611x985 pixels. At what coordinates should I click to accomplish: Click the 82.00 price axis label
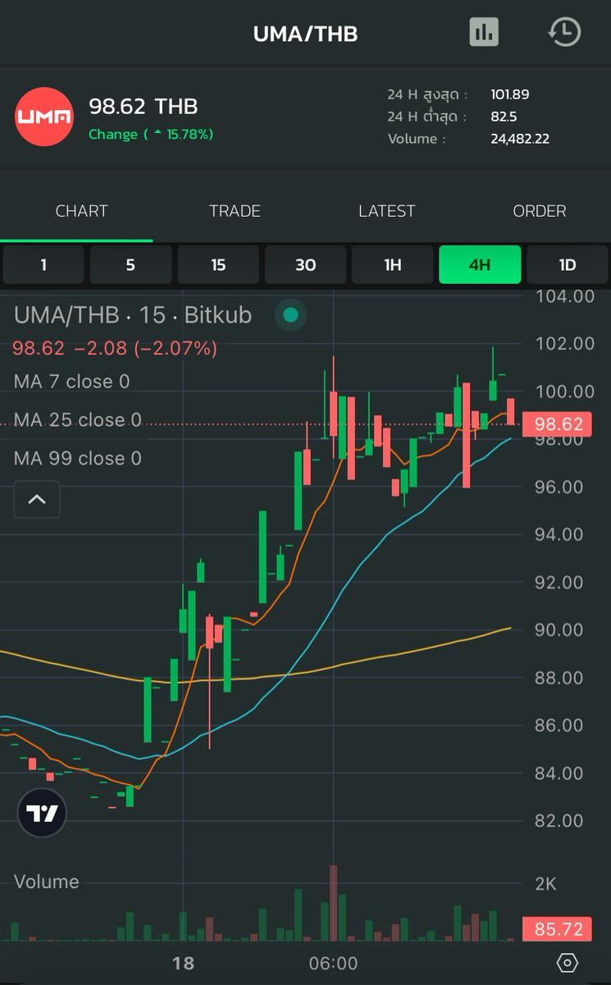559,820
